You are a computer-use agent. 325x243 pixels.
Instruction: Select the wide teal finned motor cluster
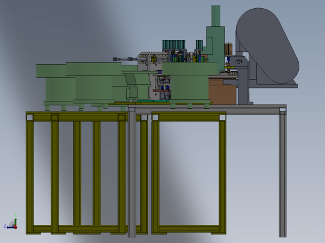click(x=174, y=45)
